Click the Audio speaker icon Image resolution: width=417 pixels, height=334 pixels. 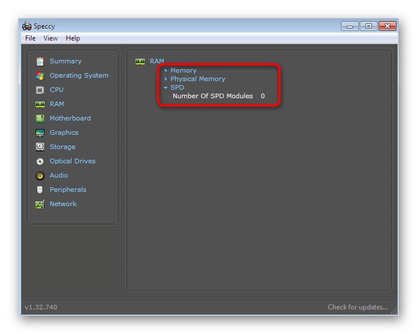click(x=40, y=175)
